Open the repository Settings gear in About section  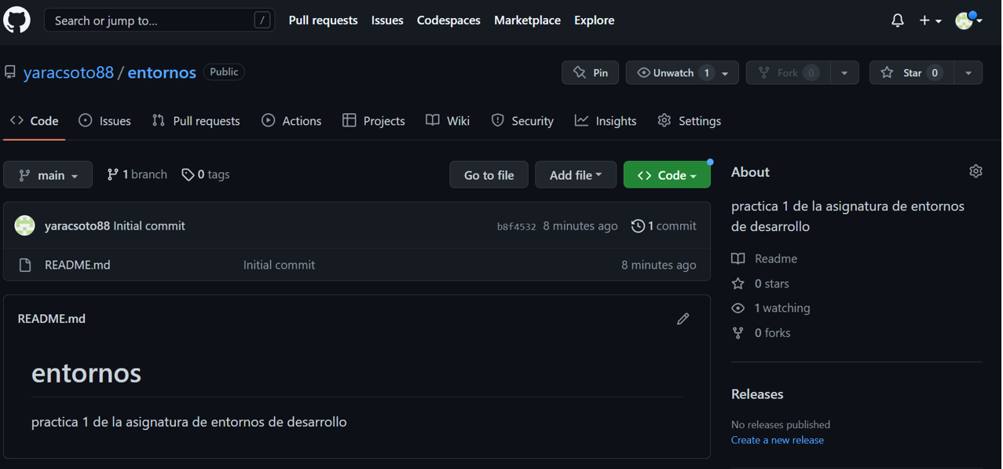coord(976,170)
